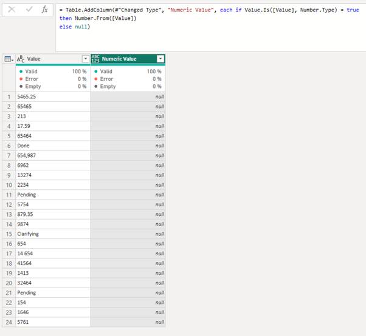This screenshot has width=366, height=336.
Task: Confirm formula with the checkmark icon
Action: click(28, 10)
